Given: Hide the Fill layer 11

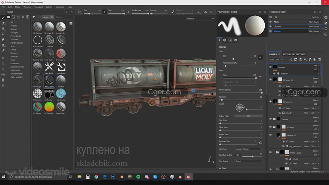Looking at the screenshot, I should [270, 135].
